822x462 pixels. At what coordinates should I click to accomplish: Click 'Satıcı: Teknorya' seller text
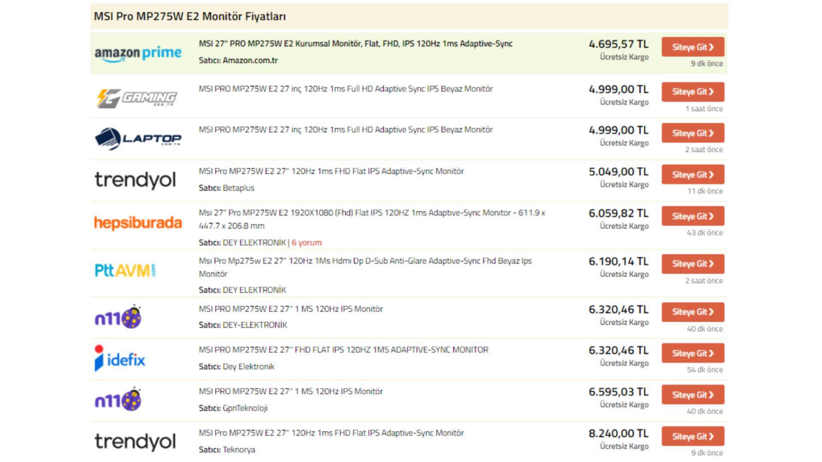click(x=227, y=450)
